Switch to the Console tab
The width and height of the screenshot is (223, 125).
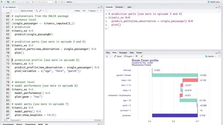[x=109, y=7]
